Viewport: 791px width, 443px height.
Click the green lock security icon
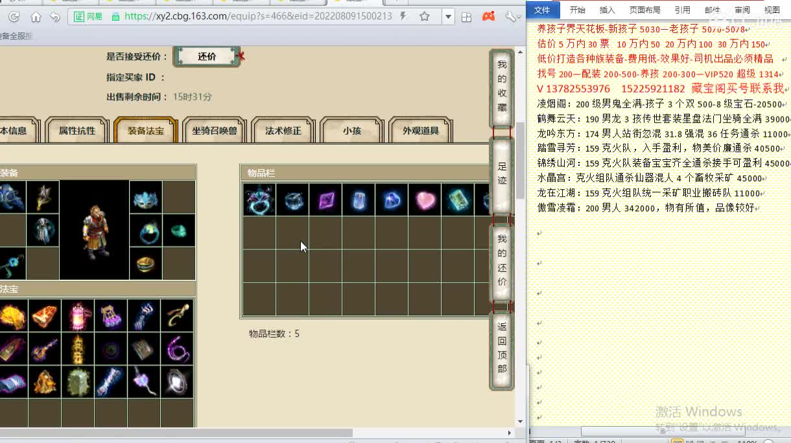coord(115,17)
